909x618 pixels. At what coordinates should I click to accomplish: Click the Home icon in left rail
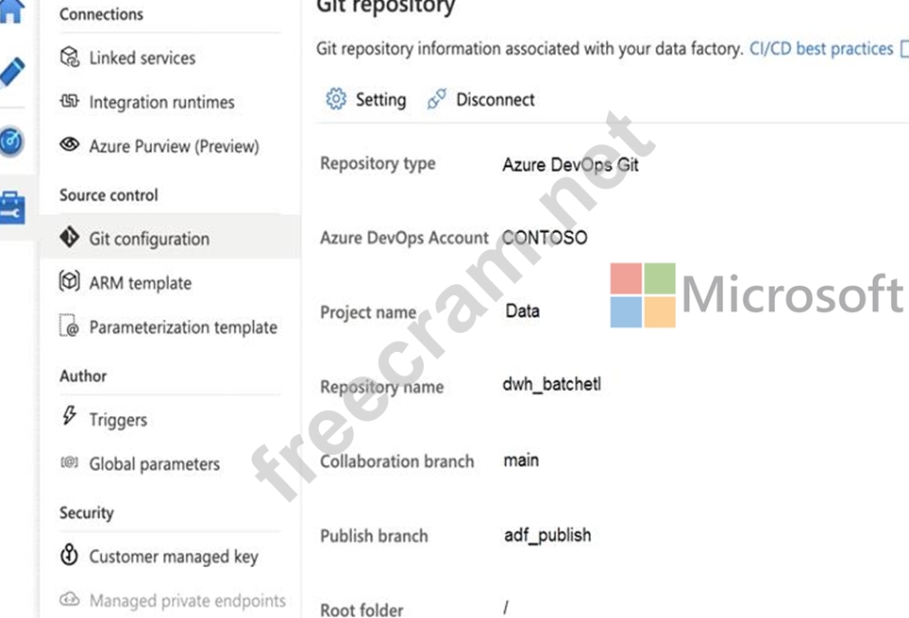[10, 11]
